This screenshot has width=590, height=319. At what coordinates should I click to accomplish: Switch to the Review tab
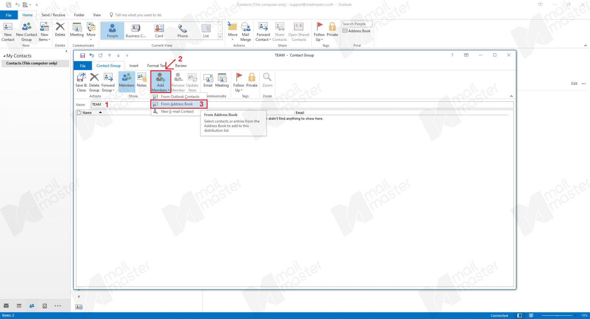point(181,66)
